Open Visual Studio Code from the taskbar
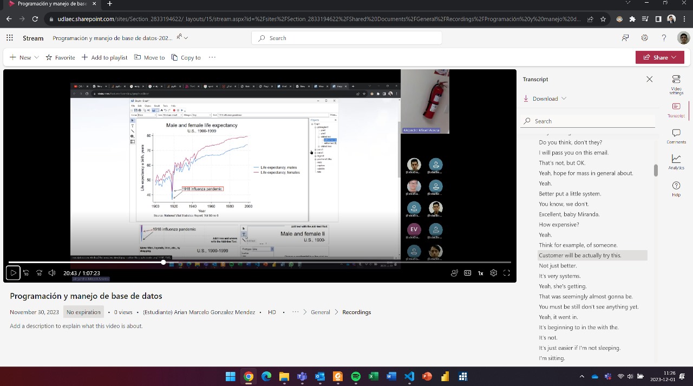The height and width of the screenshot is (386, 693). 409,376
